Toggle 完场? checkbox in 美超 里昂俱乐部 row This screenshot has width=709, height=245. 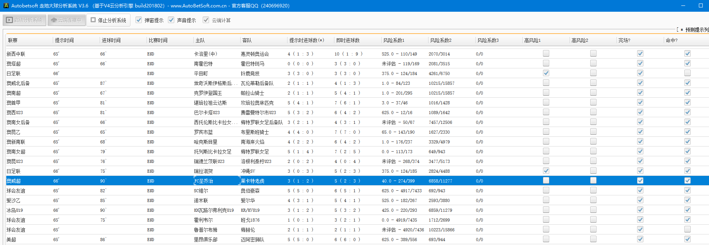point(640,239)
